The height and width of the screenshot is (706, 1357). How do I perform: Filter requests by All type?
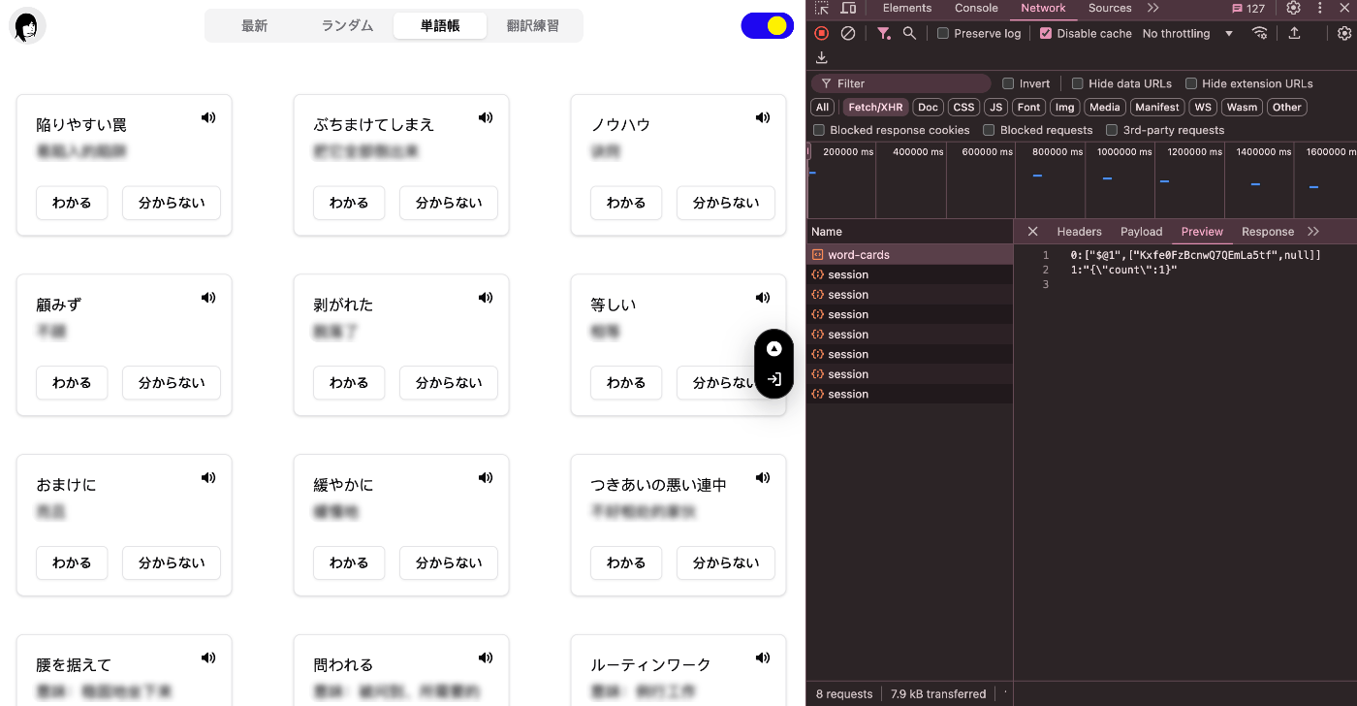point(822,108)
